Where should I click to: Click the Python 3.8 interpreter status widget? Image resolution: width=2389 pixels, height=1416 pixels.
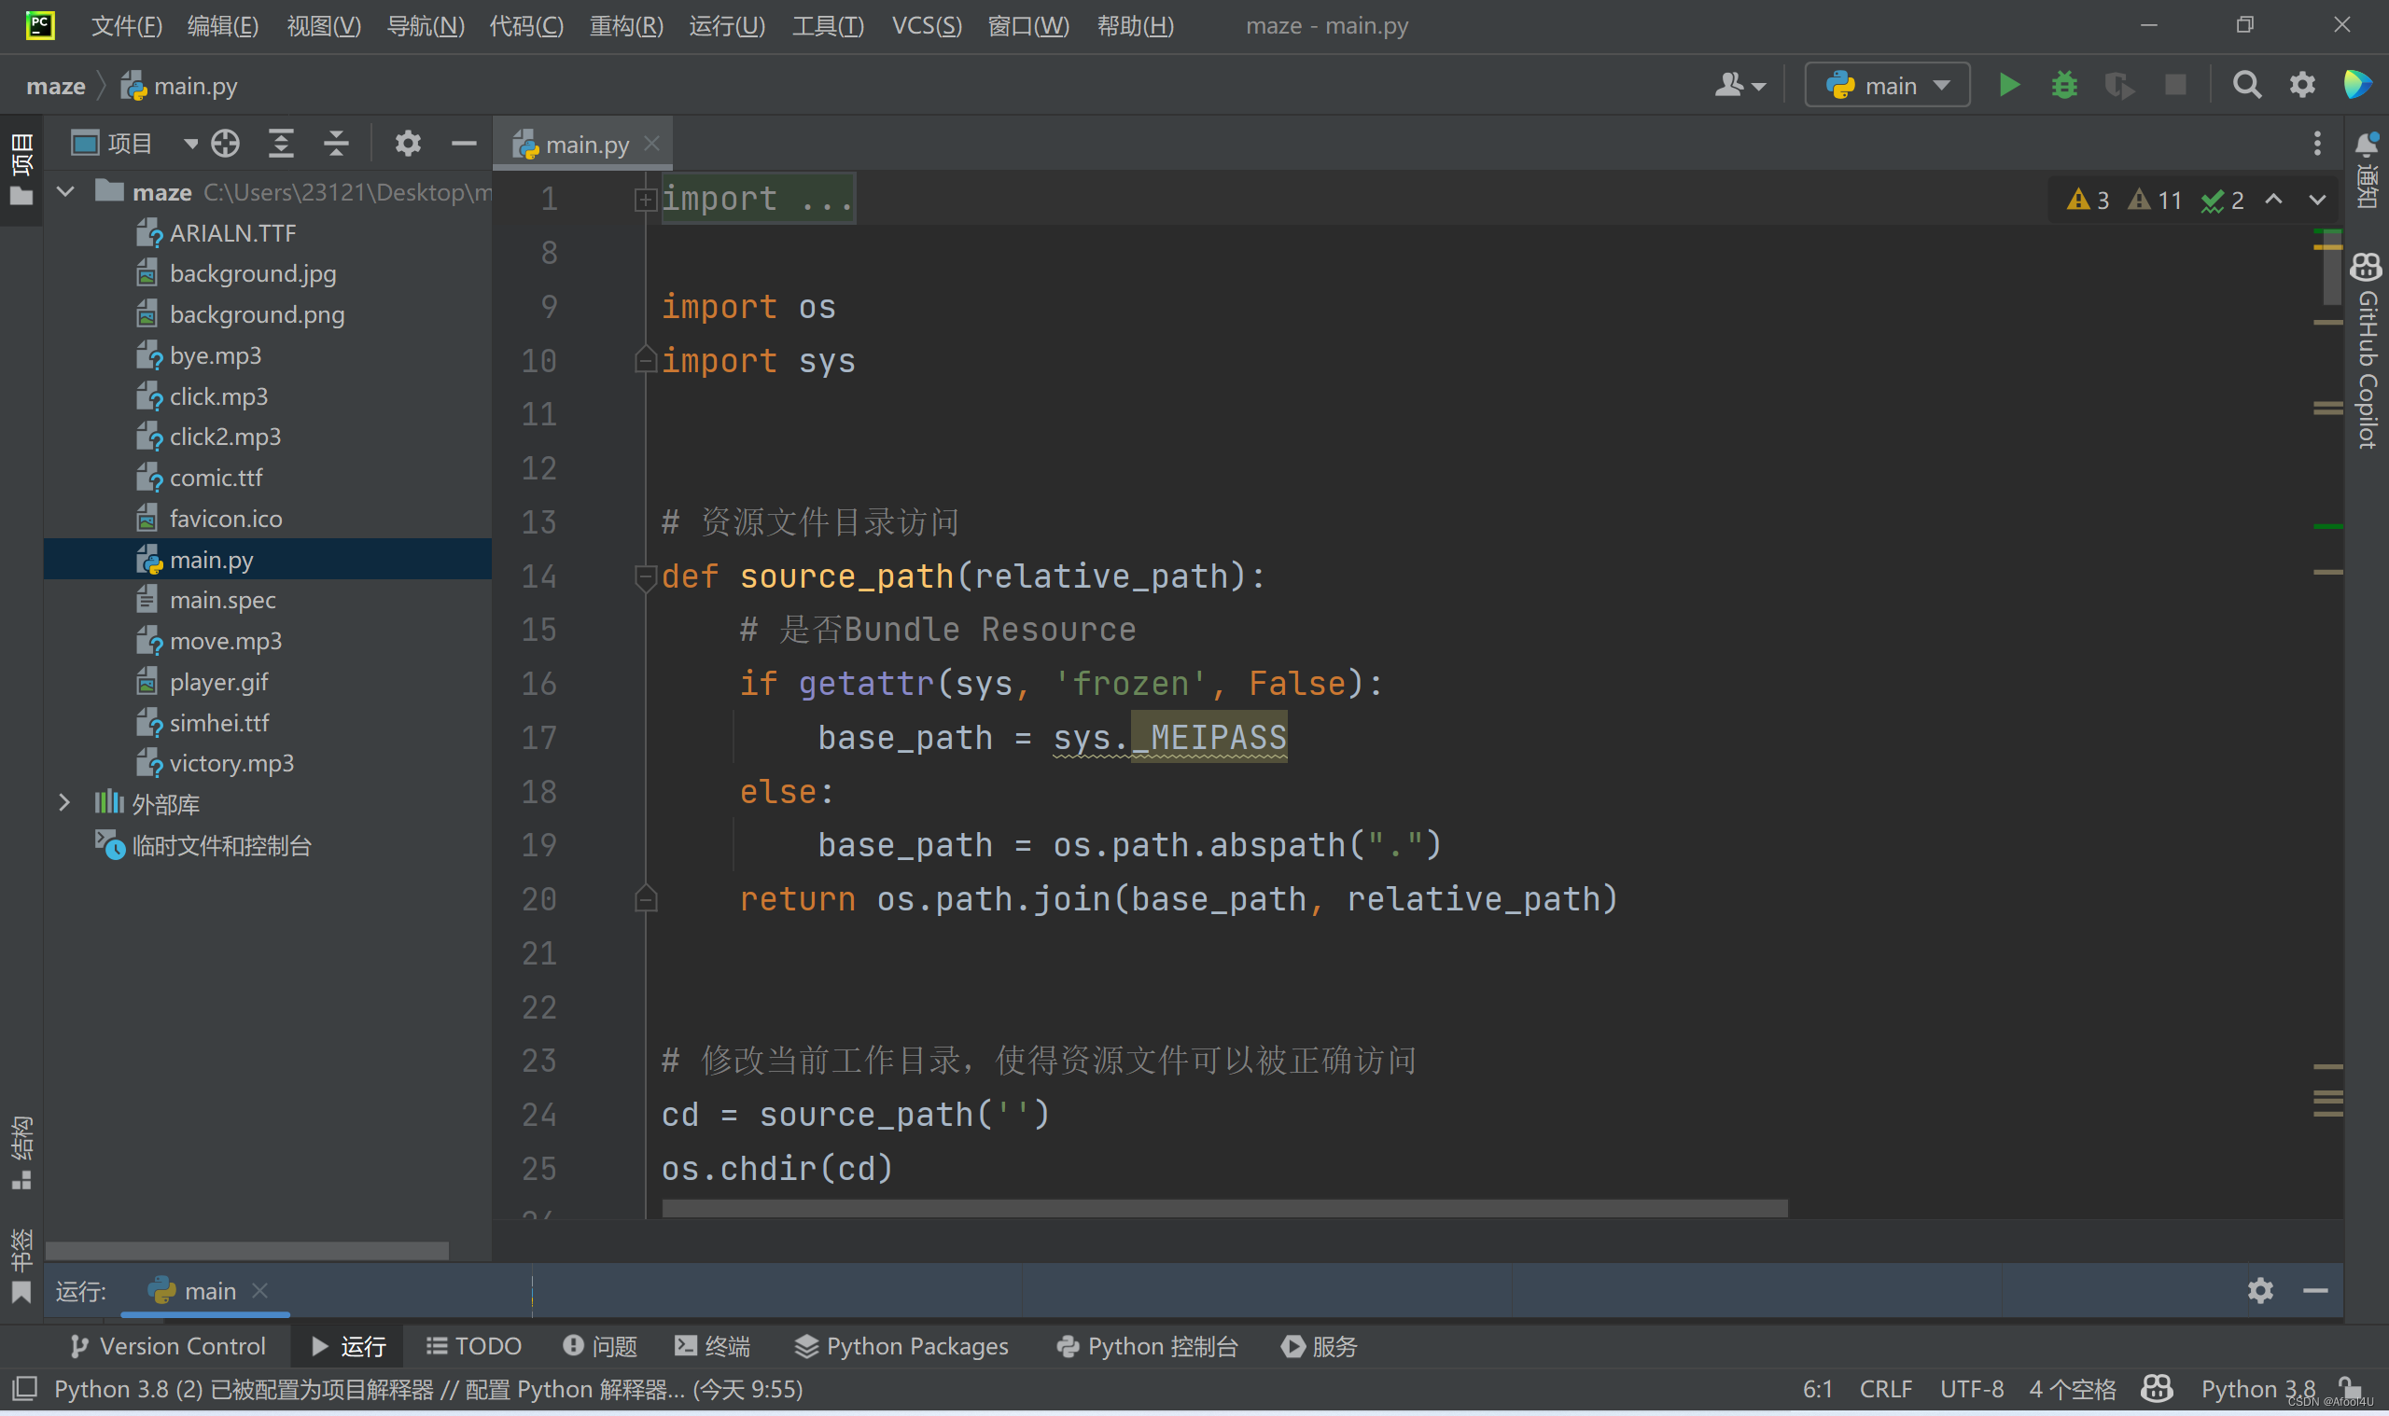2256,1388
